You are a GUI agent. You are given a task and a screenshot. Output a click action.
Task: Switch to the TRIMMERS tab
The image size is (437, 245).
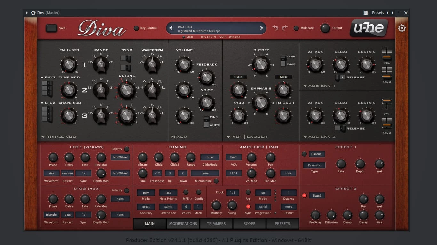[x=216, y=224]
